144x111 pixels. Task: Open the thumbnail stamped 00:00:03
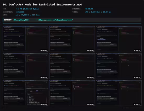point(25,39)
